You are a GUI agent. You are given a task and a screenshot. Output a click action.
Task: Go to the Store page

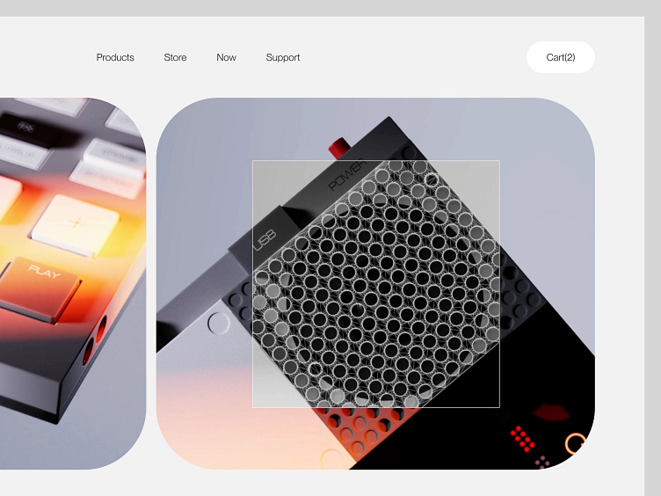pos(176,57)
